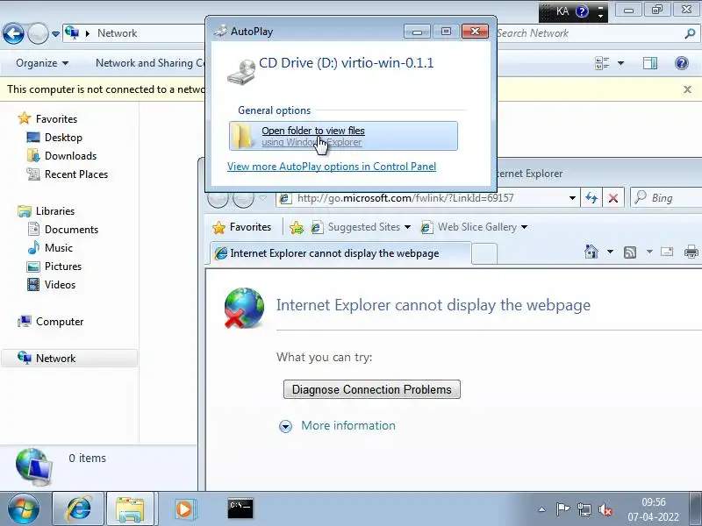Click the muted volume tray icon

pyautogui.click(x=605, y=509)
